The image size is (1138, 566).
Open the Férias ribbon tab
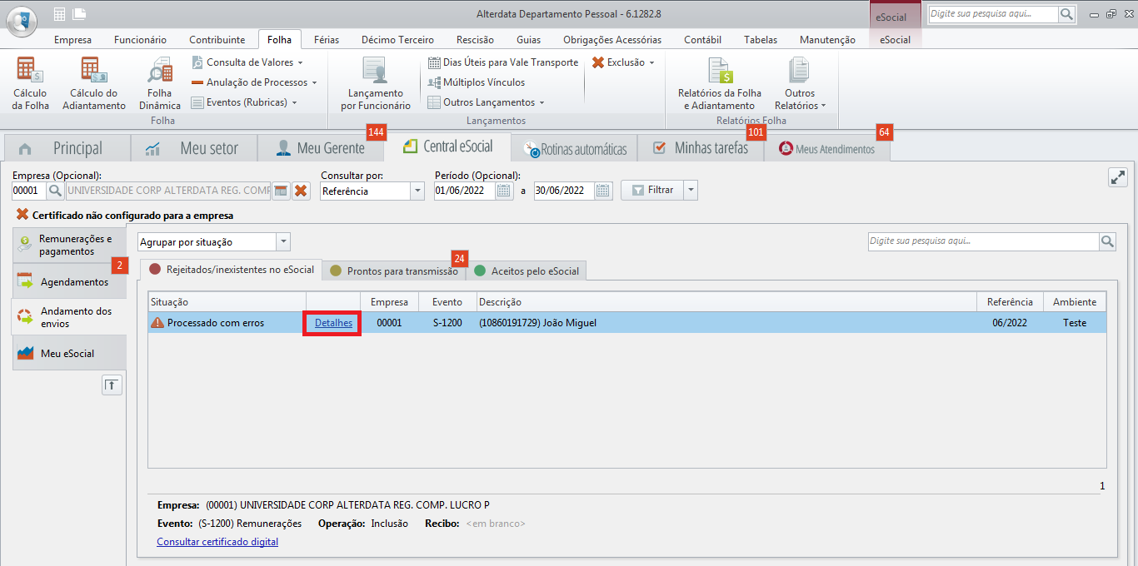tap(326, 40)
